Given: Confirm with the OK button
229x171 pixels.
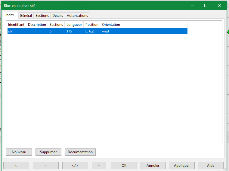Looking at the screenshot, I should [124, 166].
